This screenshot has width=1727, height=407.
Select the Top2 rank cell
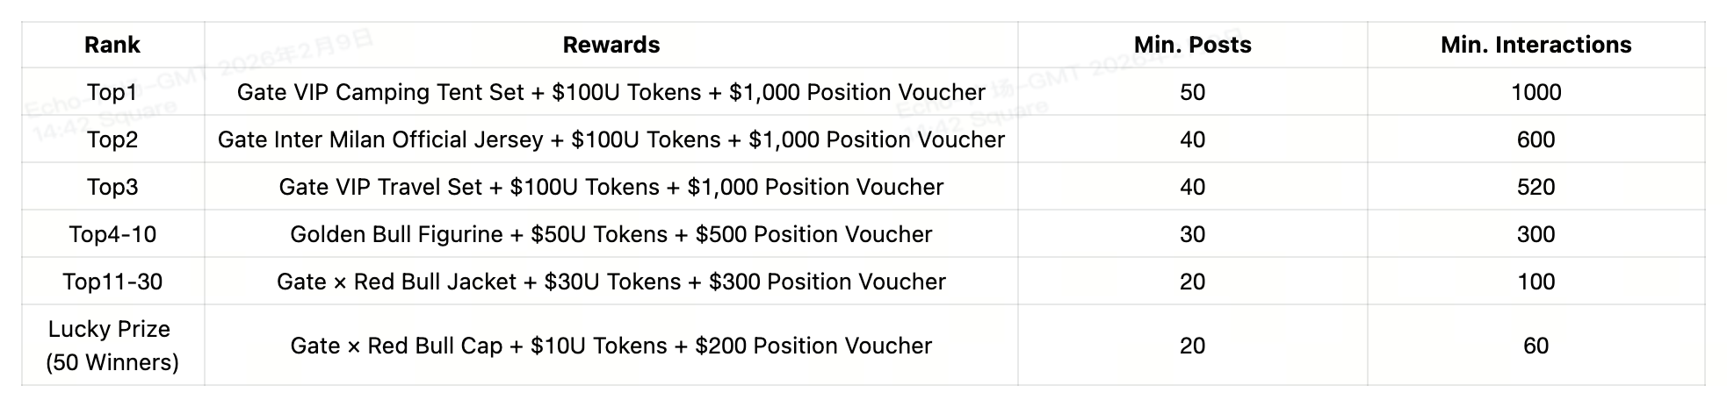point(112,139)
